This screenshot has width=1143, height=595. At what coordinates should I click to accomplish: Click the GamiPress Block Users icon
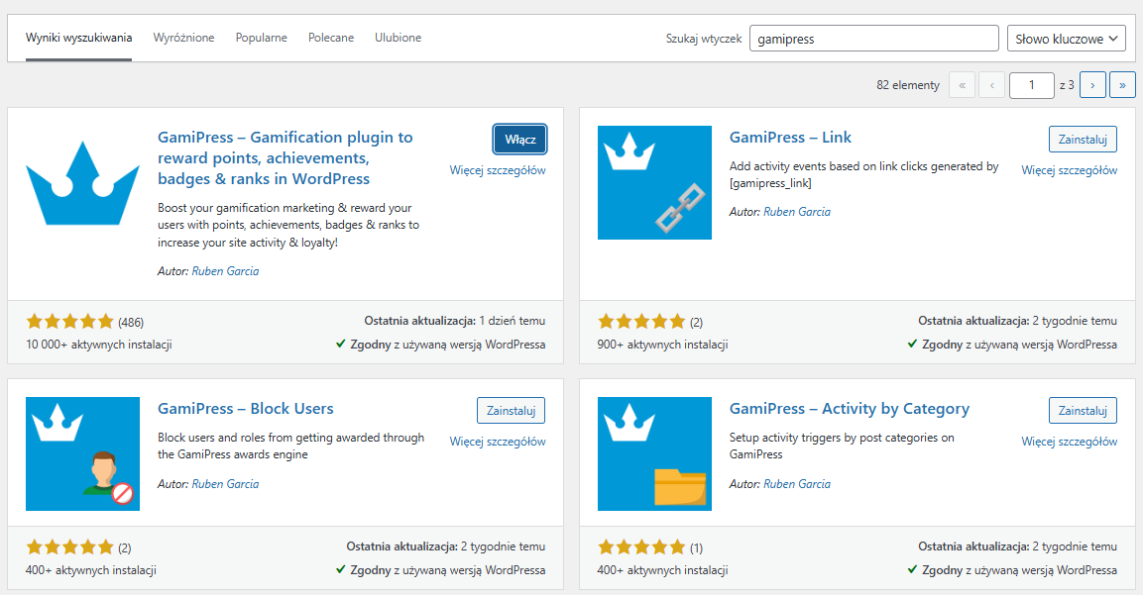coord(82,453)
